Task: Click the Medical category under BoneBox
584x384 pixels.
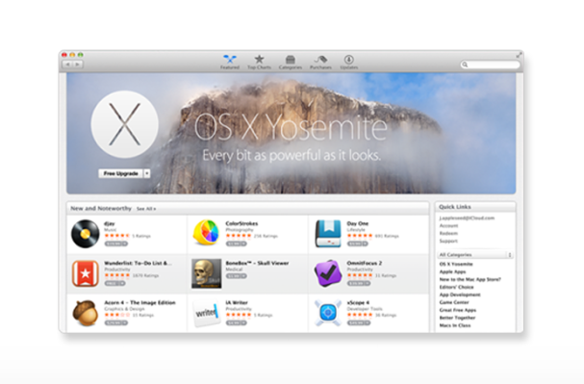Action: 234,269
